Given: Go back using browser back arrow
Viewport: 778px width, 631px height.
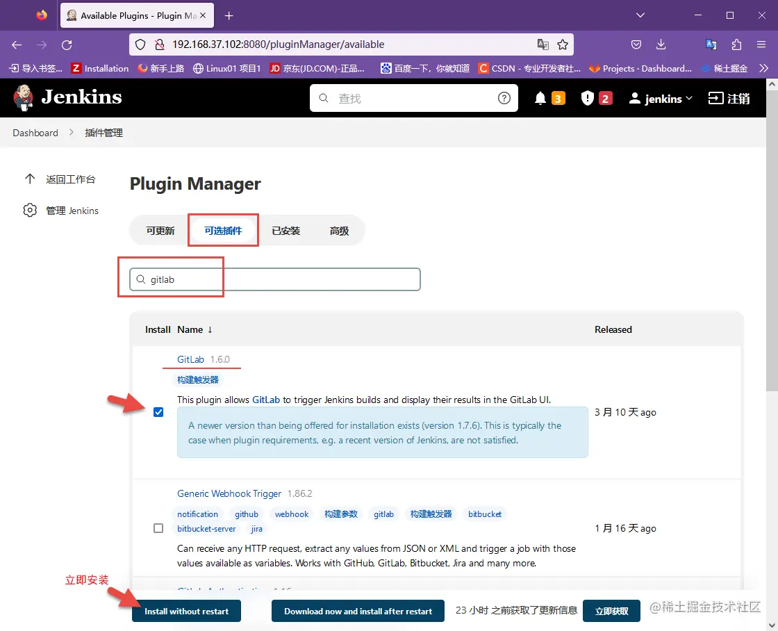Looking at the screenshot, I should pos(17,44).
